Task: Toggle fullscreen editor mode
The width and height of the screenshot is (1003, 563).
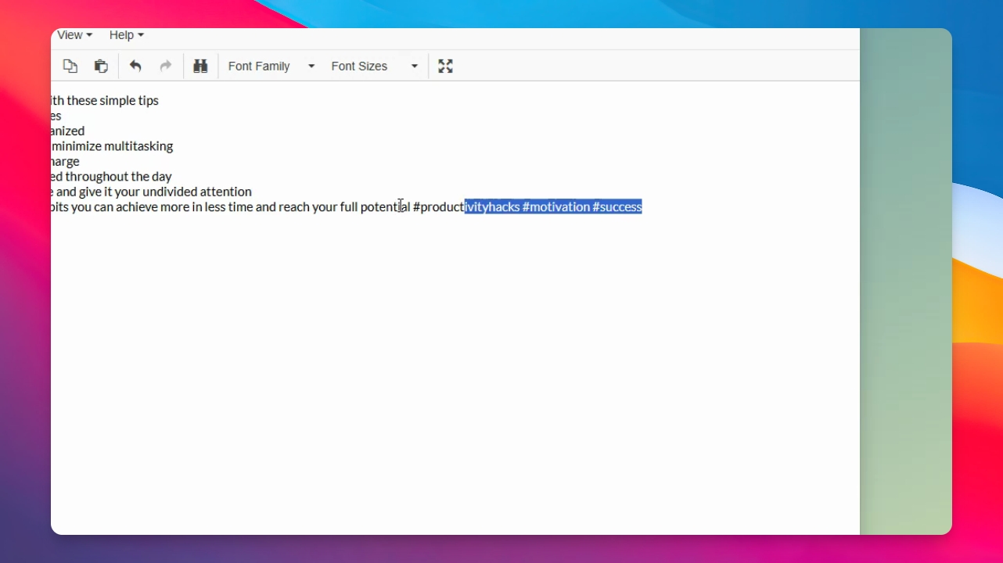Action: point(445,66)
